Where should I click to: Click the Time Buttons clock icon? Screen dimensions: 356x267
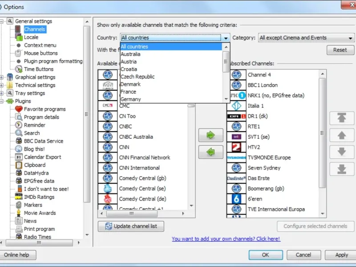click(19, 69)
